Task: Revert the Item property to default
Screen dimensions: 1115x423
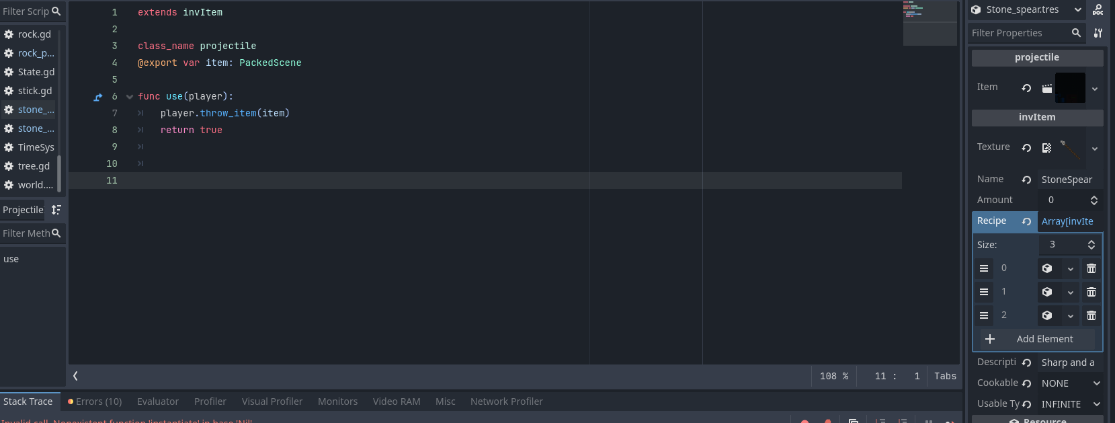Action: tap(1026, 88)
